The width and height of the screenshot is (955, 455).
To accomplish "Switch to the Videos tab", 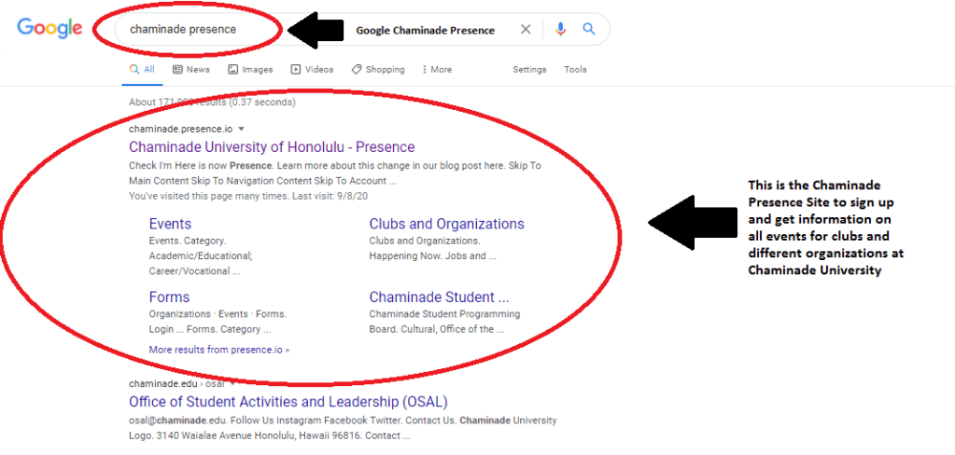I will [312, 69].
